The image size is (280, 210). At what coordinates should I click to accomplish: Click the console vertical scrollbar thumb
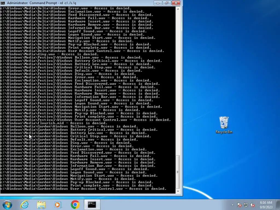(178, 172)
